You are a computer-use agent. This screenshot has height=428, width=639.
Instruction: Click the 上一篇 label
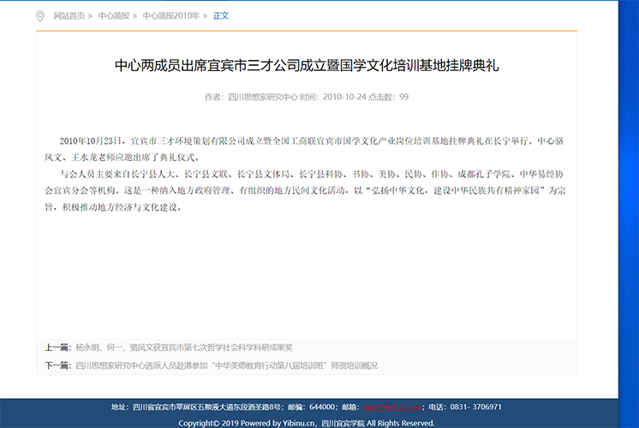(x=57, y=348)
